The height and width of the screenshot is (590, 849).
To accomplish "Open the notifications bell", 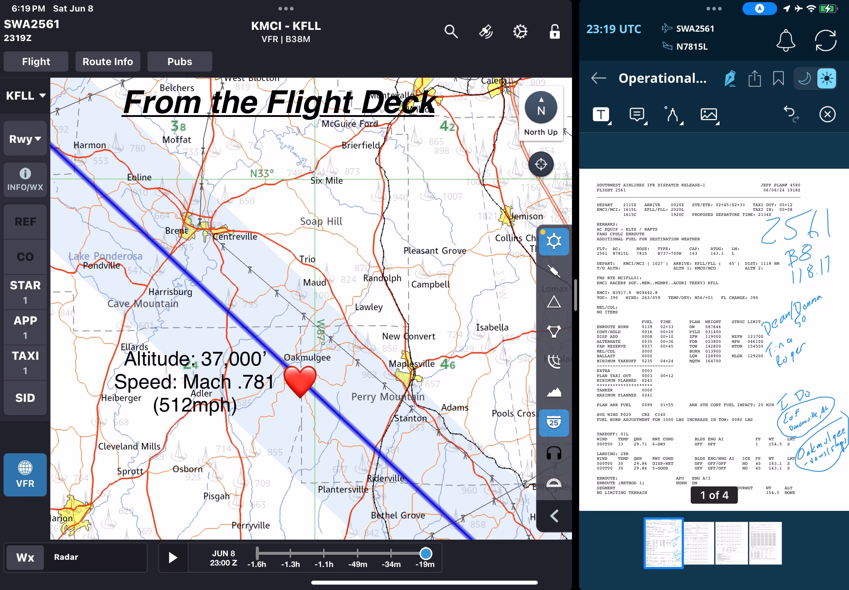I will pyautogui.click(x=785, y=40).
